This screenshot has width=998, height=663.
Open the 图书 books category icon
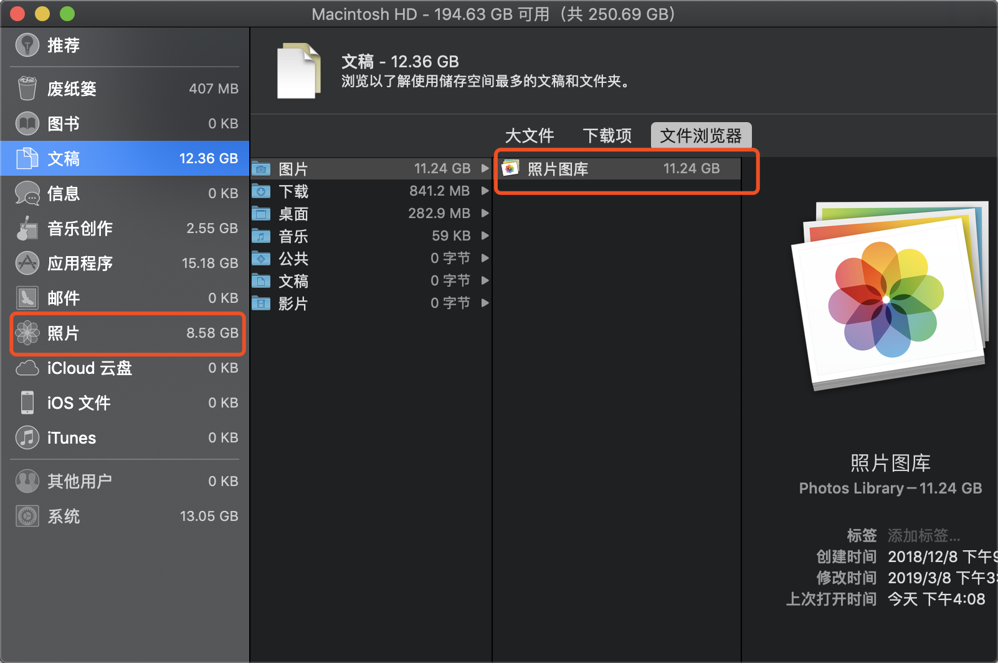point(27,123)
